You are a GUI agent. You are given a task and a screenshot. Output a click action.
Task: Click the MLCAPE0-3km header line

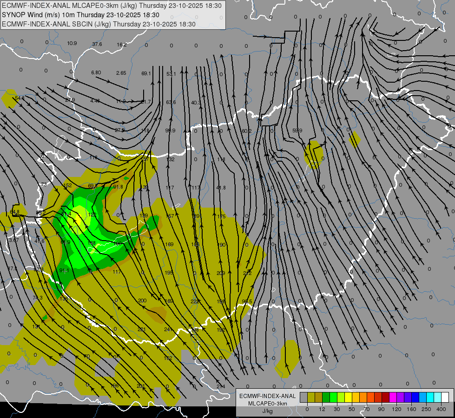(x=112, y=6)
